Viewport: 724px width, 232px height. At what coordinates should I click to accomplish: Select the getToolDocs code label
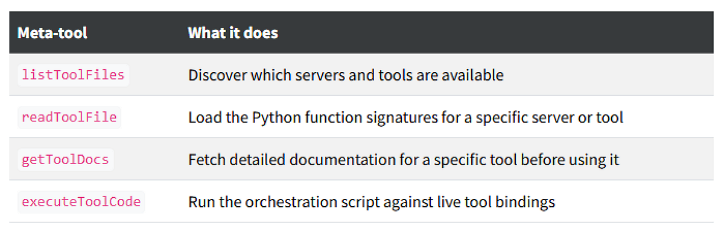[x=65, y=160]
